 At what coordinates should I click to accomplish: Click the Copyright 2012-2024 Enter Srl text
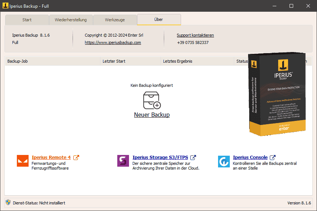tap(114, 35)
